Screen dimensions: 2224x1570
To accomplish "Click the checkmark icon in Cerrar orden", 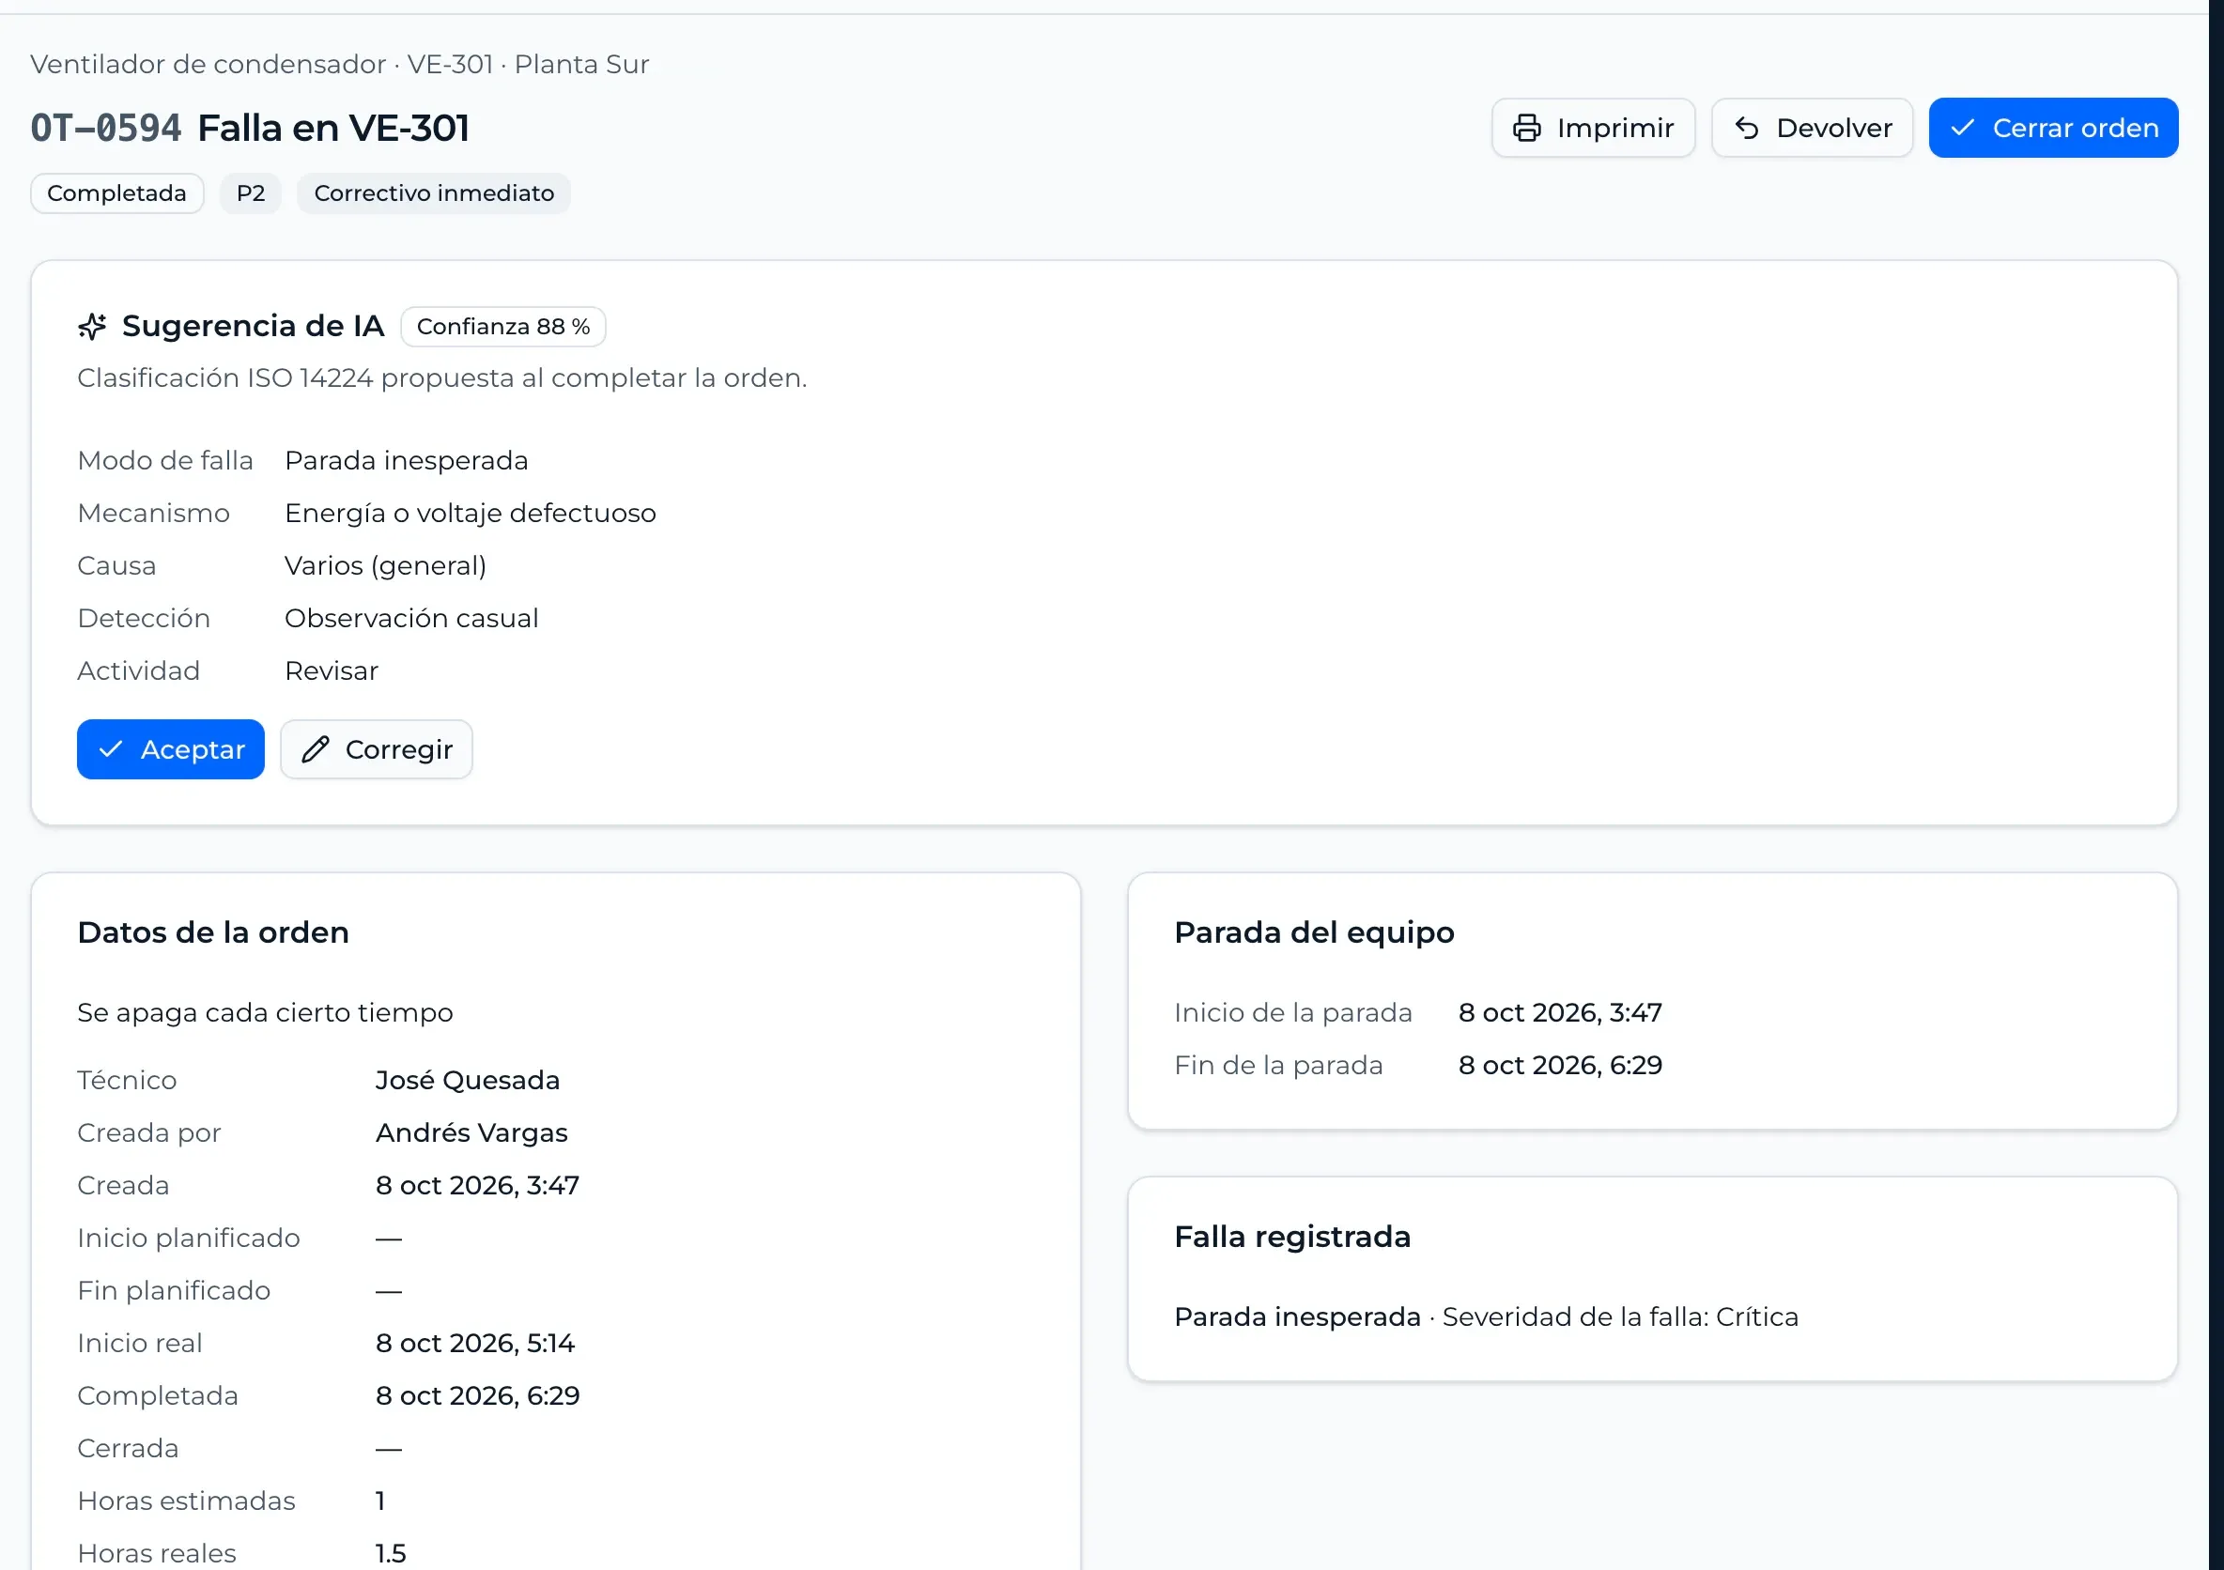I will coord(1963,128).
